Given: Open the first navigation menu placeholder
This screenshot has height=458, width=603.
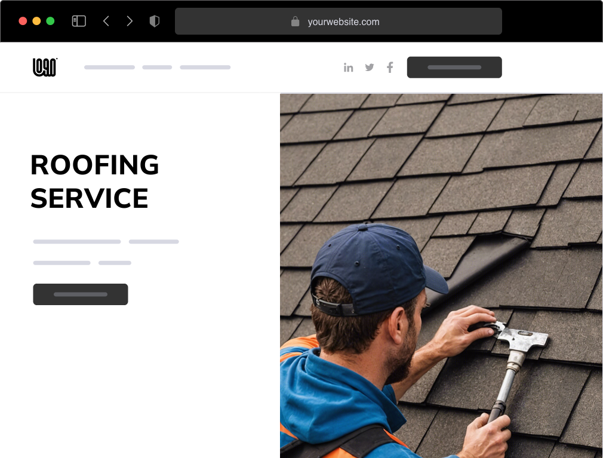Looking at the screenshot, I should (x=110, y=67).
